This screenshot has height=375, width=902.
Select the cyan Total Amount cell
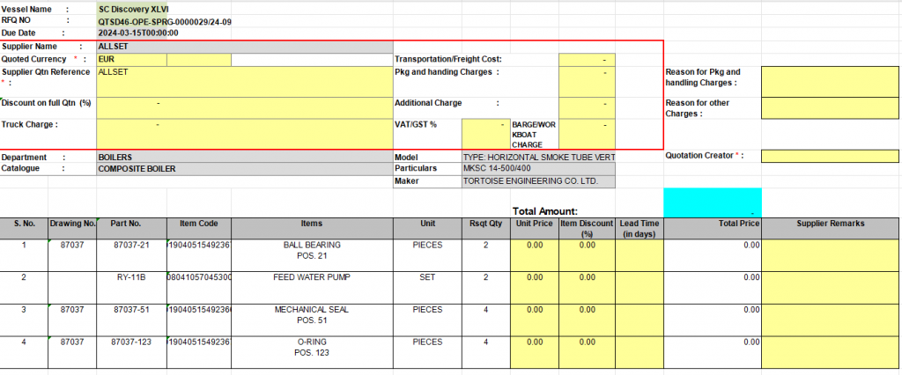point(712,202)
